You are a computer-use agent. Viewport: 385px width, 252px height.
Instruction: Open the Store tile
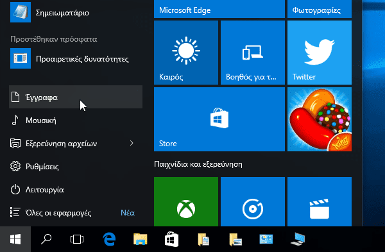[x=219, y=119]
